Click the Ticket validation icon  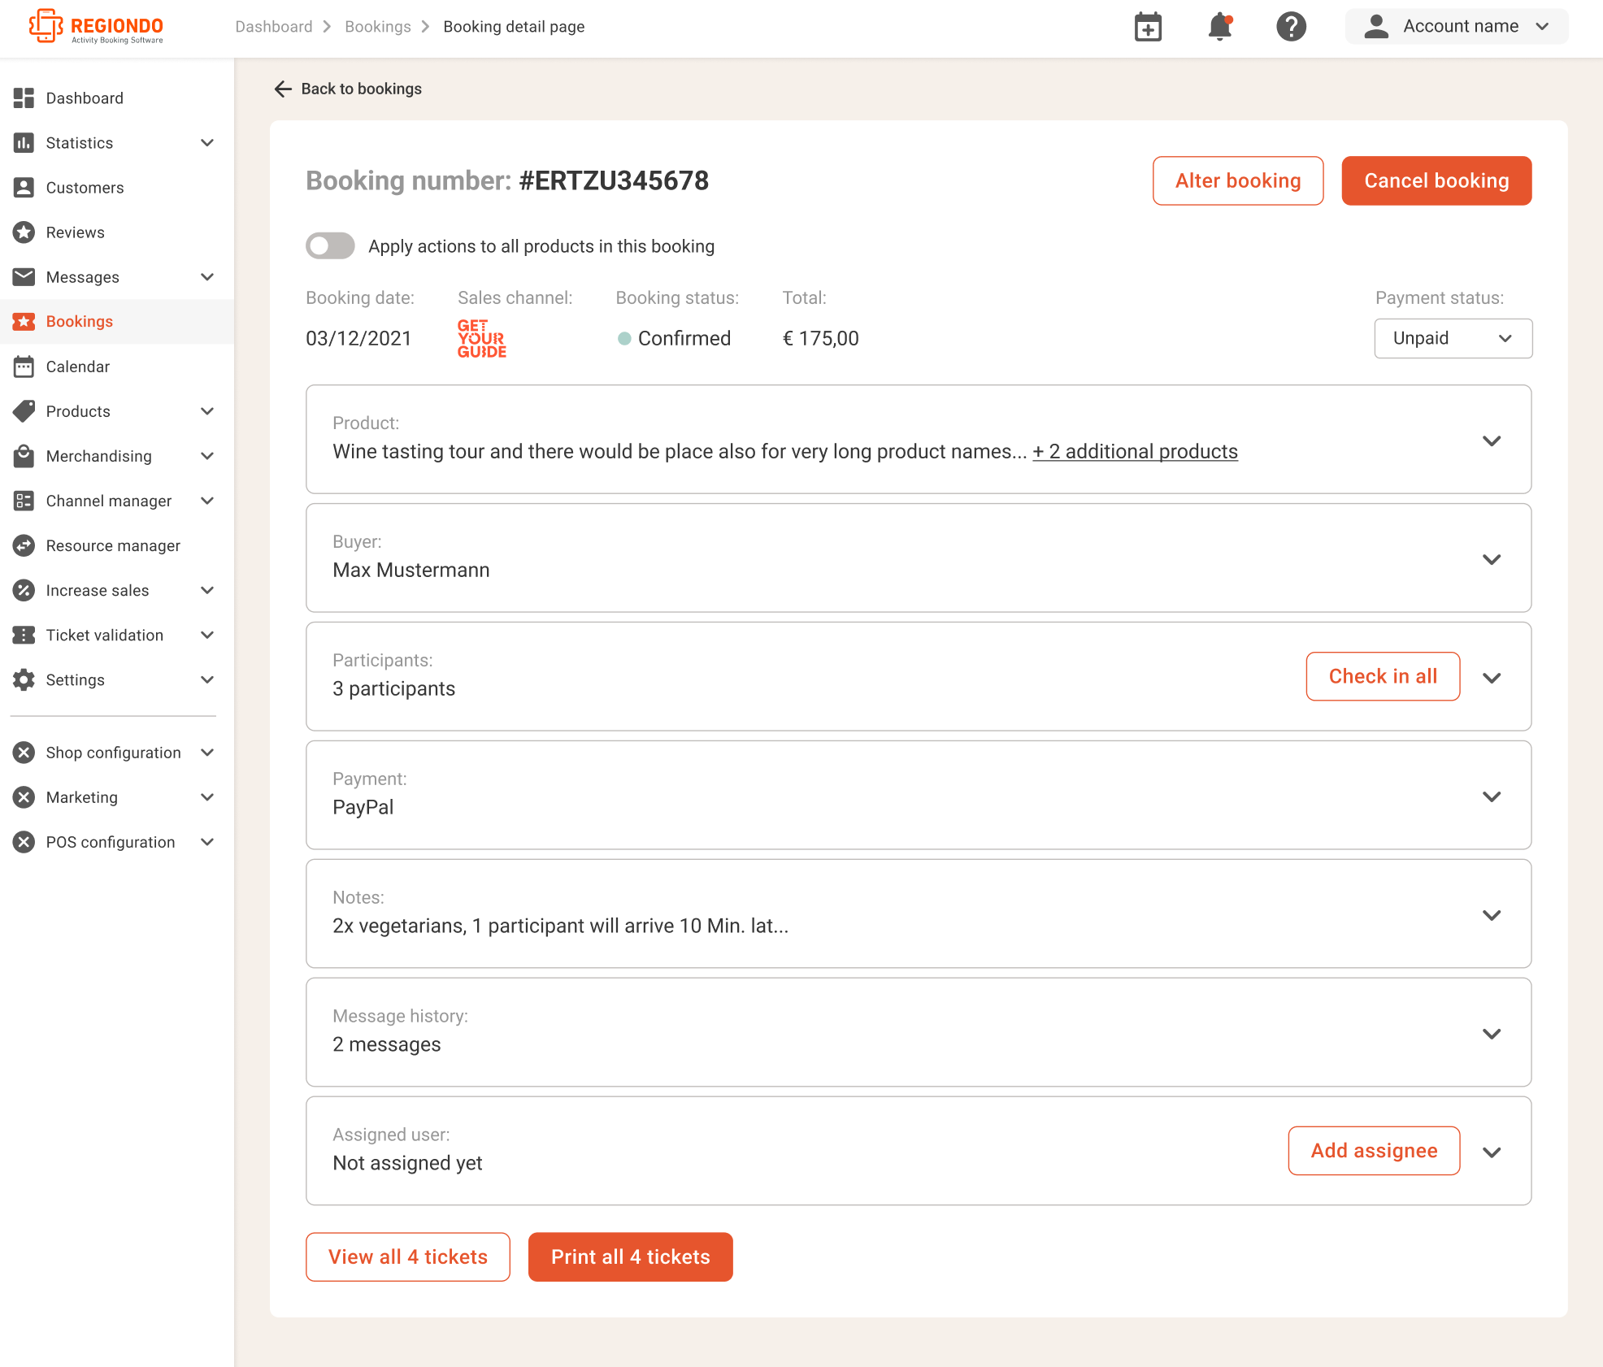(x=24, y=635)
